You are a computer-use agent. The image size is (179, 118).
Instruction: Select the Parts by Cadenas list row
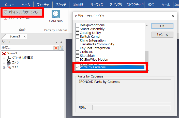point(110,67)
